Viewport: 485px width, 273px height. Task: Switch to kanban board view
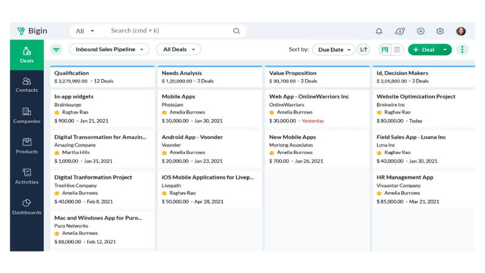[x=385, y=50]
